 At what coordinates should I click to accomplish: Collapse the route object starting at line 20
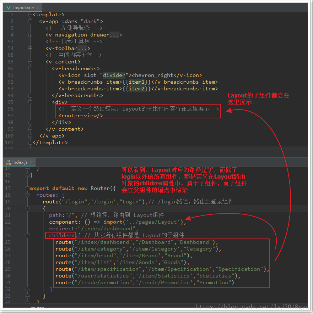[x=27, y=208]
